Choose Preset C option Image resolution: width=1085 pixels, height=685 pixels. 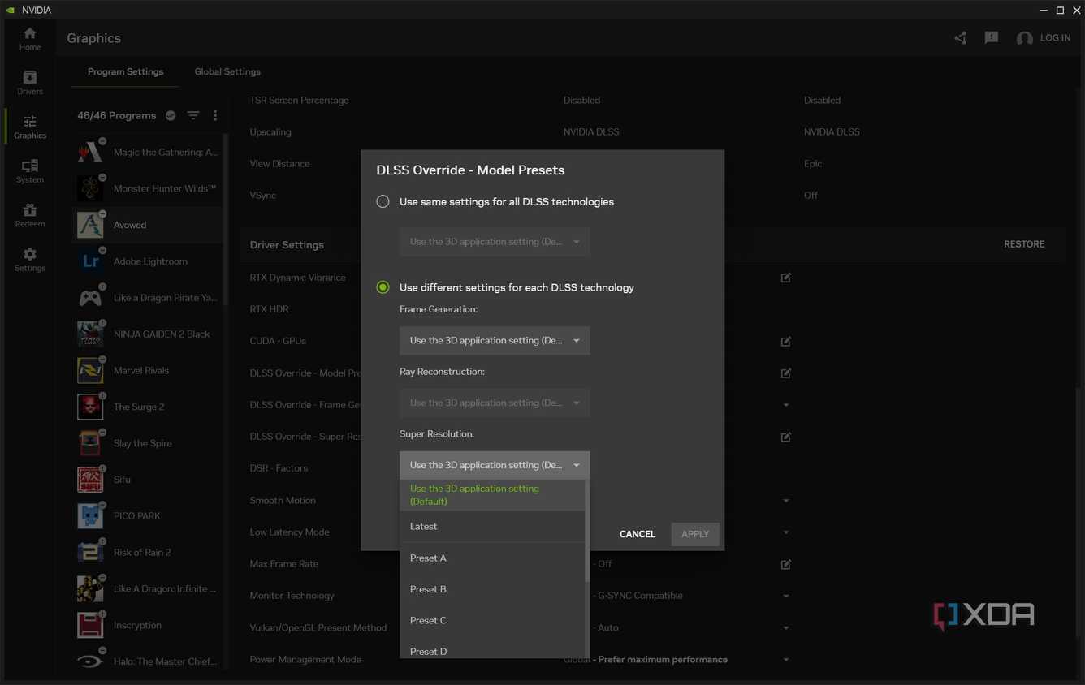[492, 621]
